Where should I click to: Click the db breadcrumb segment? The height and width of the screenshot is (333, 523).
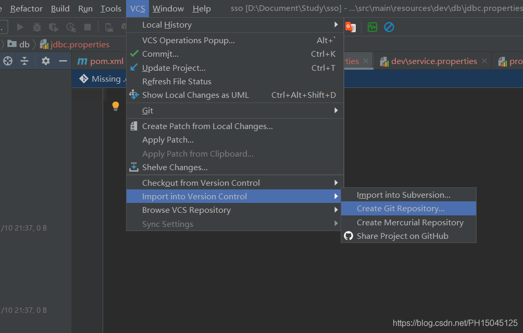click(24, 44)
